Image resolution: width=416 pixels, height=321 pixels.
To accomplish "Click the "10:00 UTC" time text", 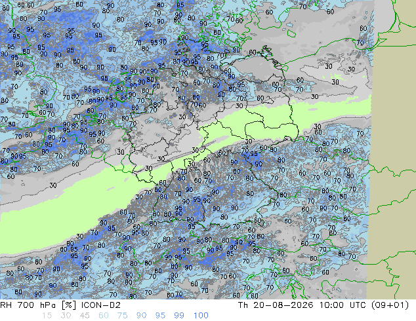I will click(343, 305).
